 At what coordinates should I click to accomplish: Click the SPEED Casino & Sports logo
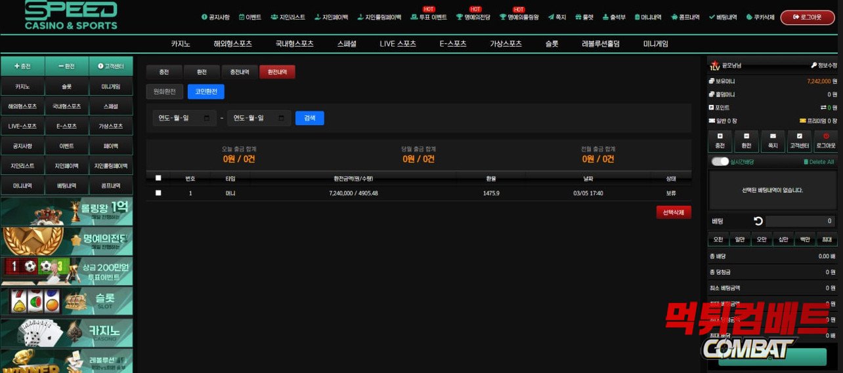(x=71, y=16)
